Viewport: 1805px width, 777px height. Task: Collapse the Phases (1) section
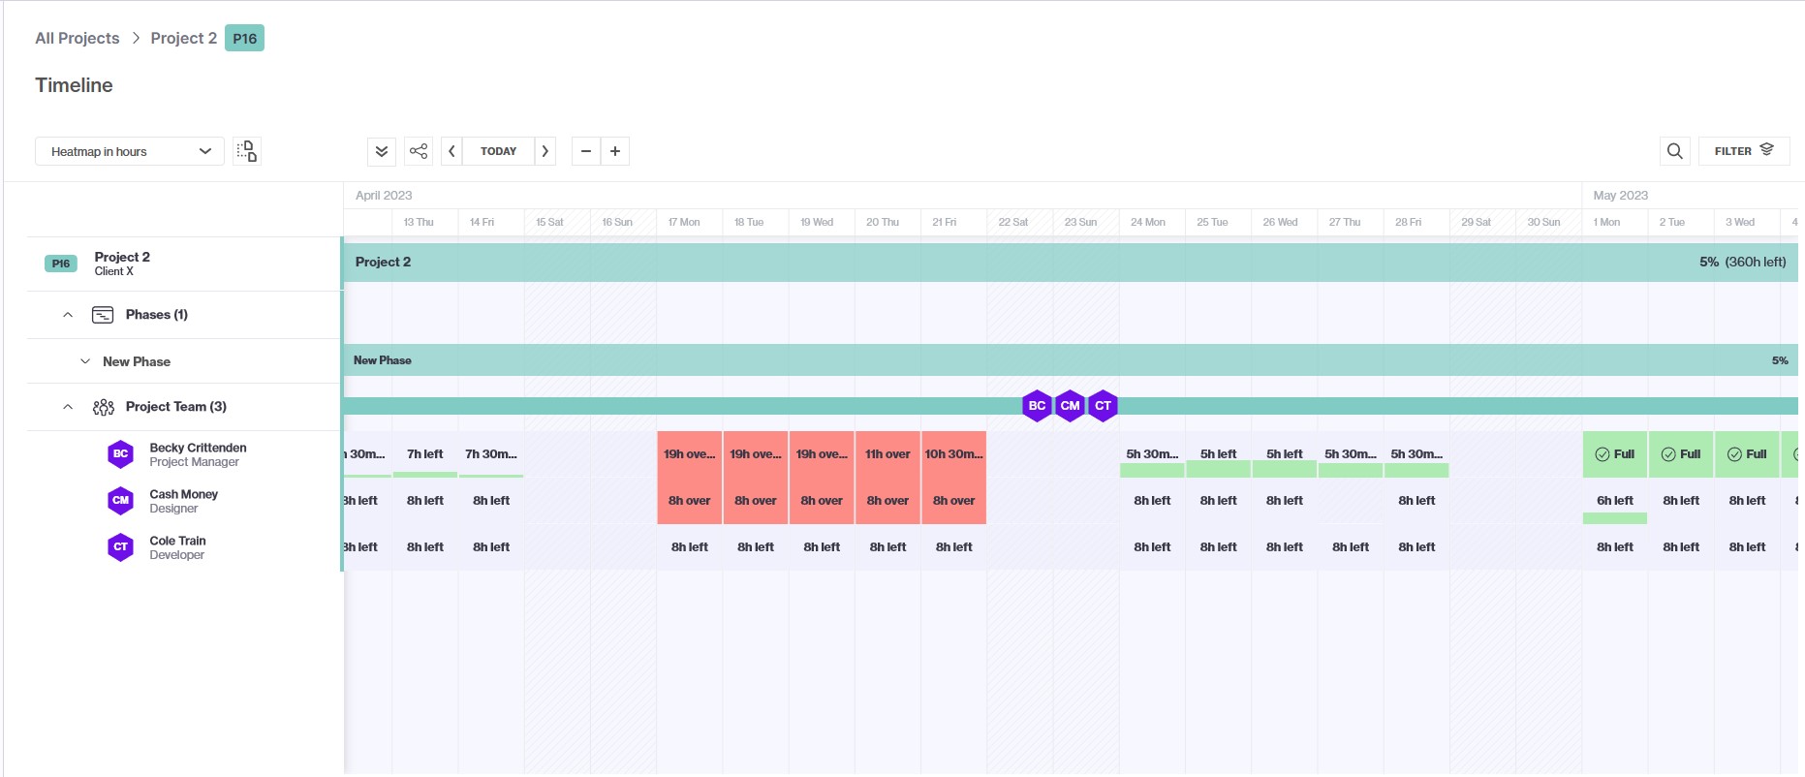click(x=68, y=315)
